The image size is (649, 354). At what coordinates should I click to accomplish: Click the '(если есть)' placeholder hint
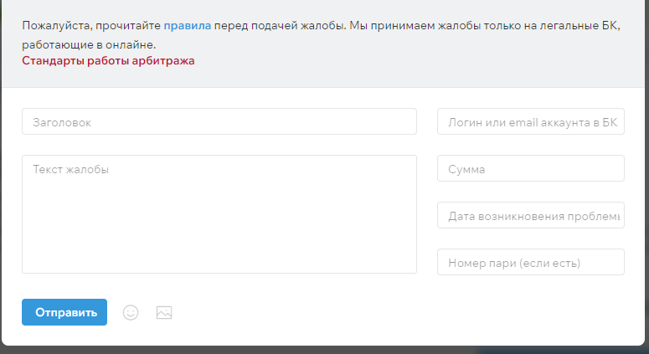click(550, 263)
